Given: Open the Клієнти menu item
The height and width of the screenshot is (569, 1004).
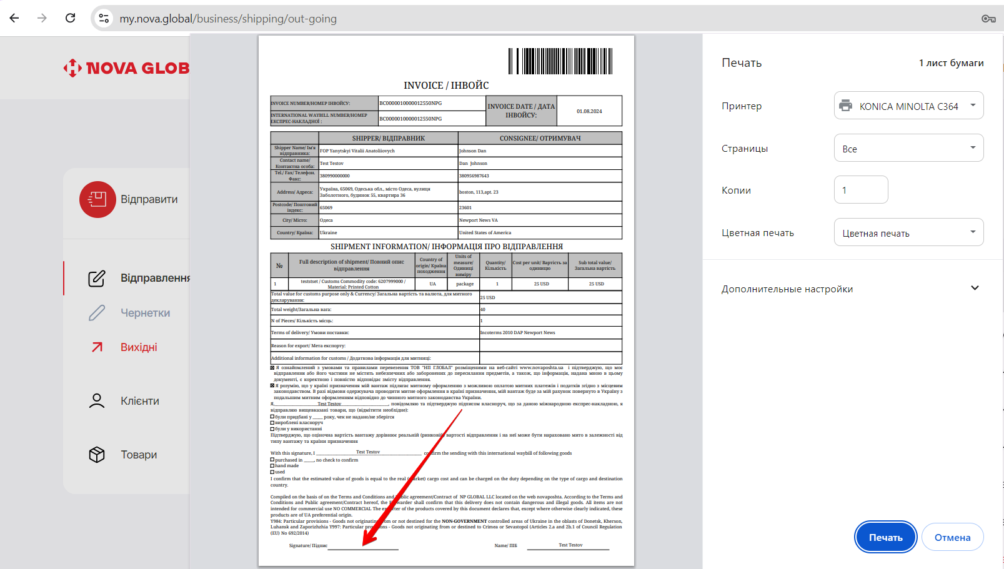Looking at the screenshot, I should click(140, 401).
